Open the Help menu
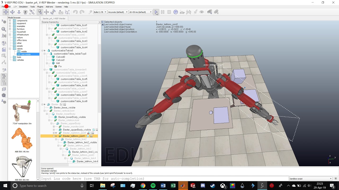 point(66,7)
